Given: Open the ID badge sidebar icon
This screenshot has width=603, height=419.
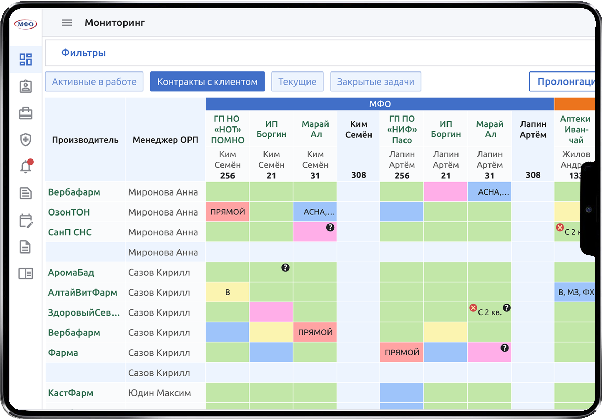Looking at the screenshot, I should (25, 87).
